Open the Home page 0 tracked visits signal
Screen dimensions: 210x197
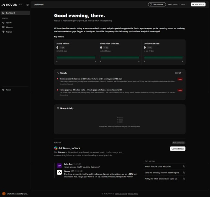pos(119,92)
